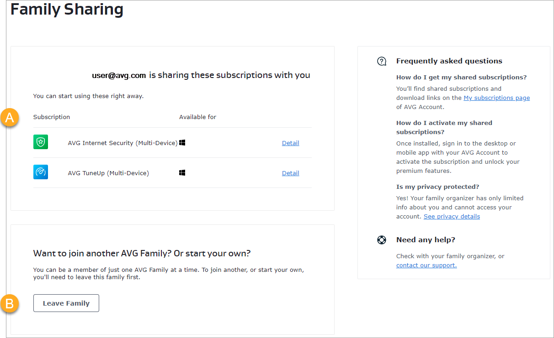Click Windows logo beside AVG Internet Security
Image resolution: width=554 pixels, height=338 pixels.
click(x=182, y=143)
